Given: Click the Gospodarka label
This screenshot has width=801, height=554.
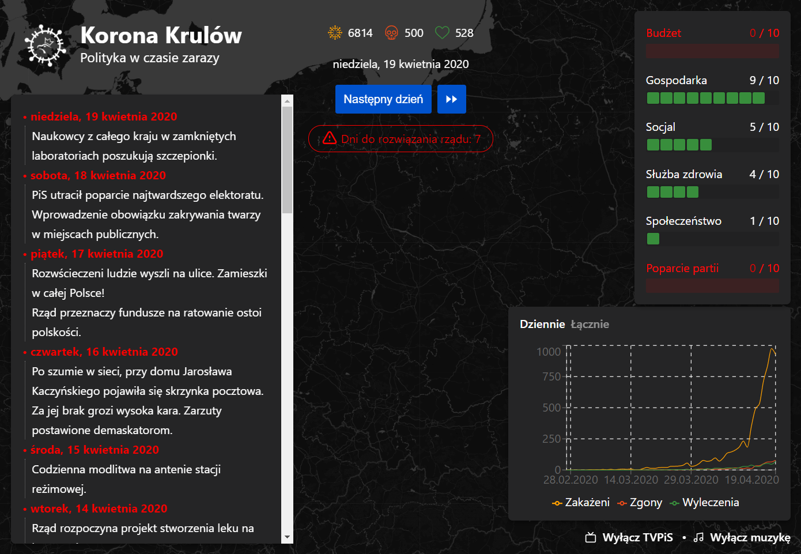Looking at the screenshot, I should pos(676,80).
